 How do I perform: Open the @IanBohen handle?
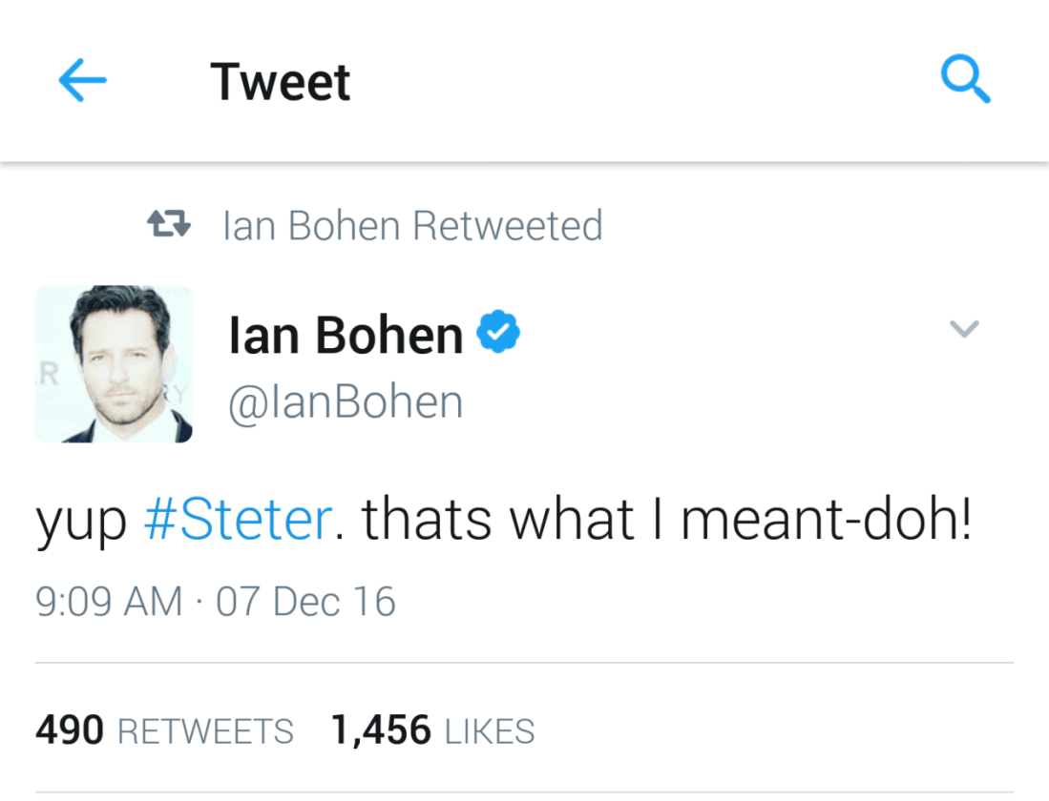(x=346, y=401)
